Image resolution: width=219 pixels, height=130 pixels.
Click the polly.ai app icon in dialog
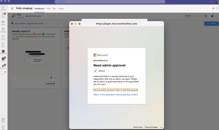click(x=95, y=71)
